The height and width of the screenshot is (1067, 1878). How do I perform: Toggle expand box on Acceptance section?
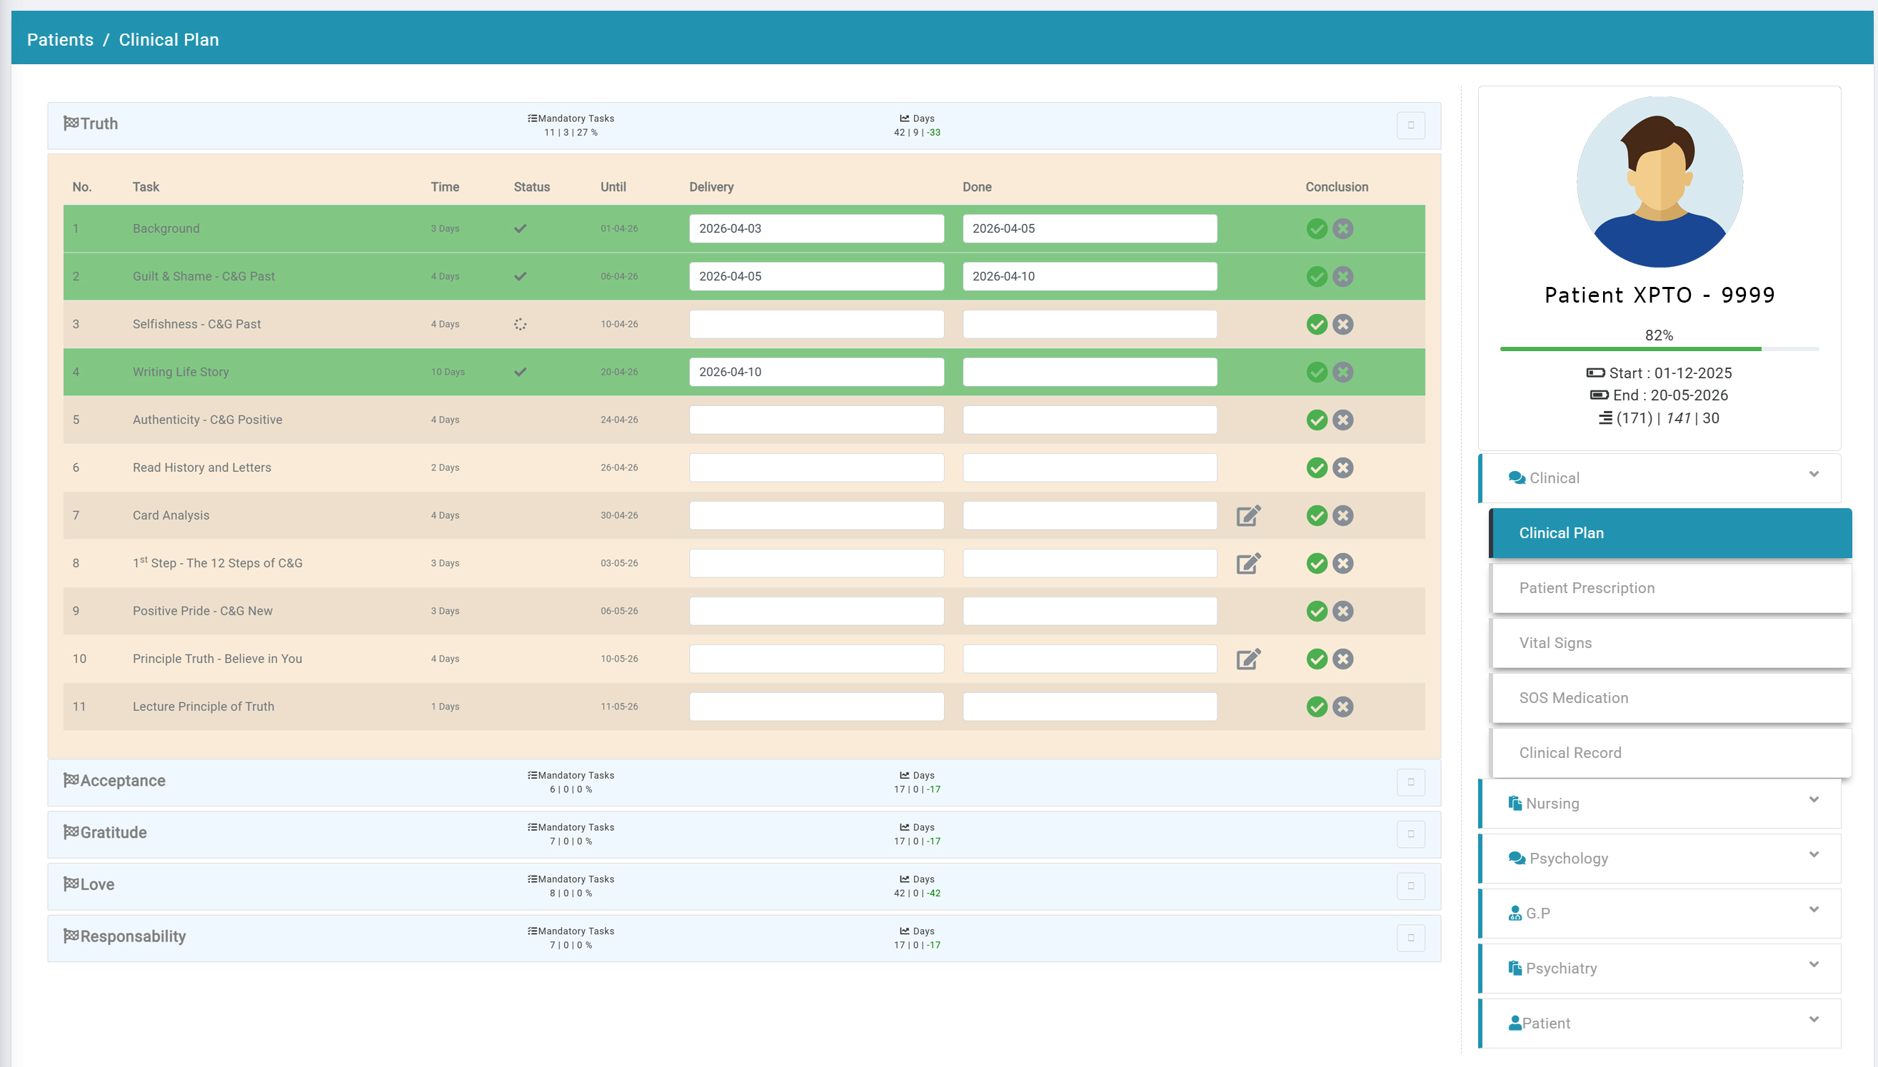[x=1410, y=782]
